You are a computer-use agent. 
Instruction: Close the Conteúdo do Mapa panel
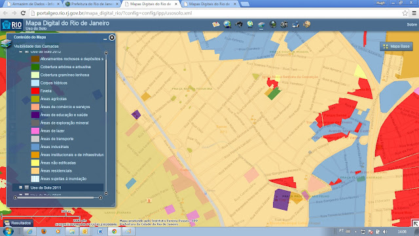coord(112,37)
